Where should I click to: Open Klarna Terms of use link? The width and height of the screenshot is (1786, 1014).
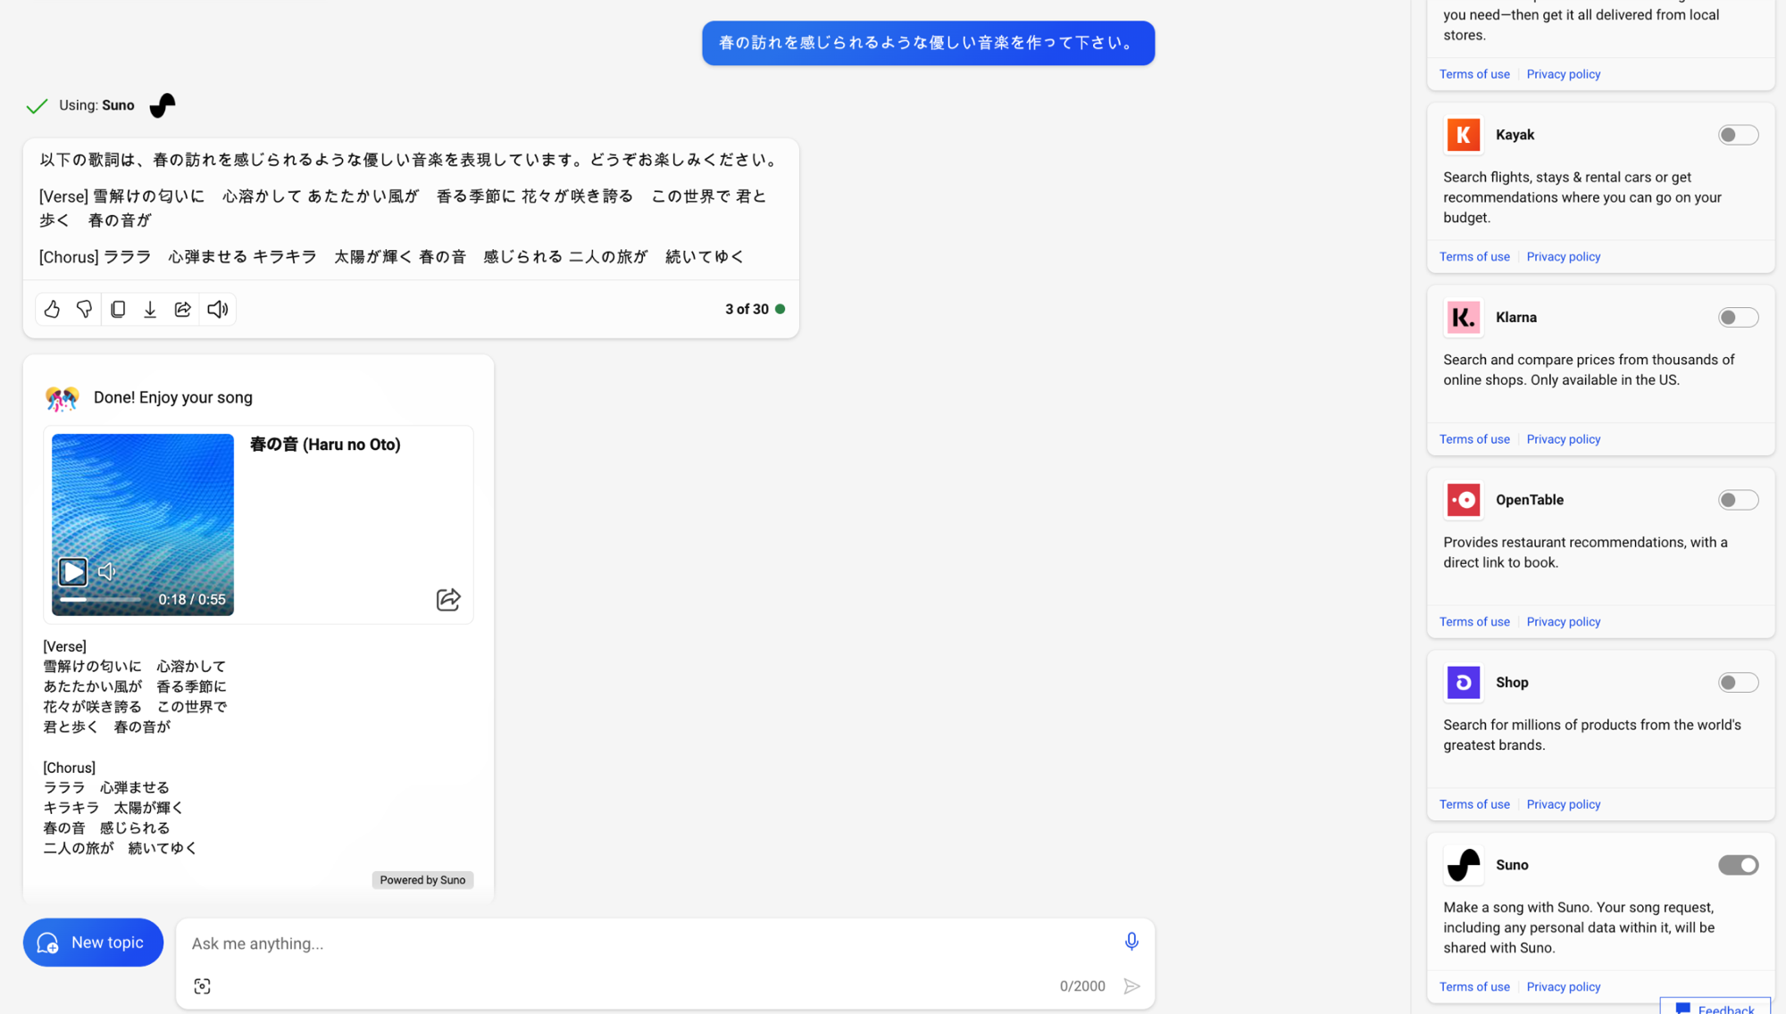(x=1474, y=439)
